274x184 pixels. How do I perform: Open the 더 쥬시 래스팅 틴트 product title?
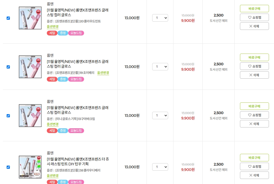[78, 162]
